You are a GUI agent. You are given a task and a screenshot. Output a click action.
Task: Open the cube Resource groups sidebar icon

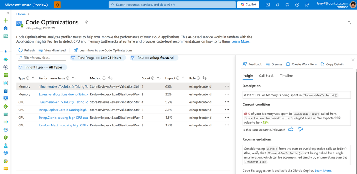(x=6, y=83)
